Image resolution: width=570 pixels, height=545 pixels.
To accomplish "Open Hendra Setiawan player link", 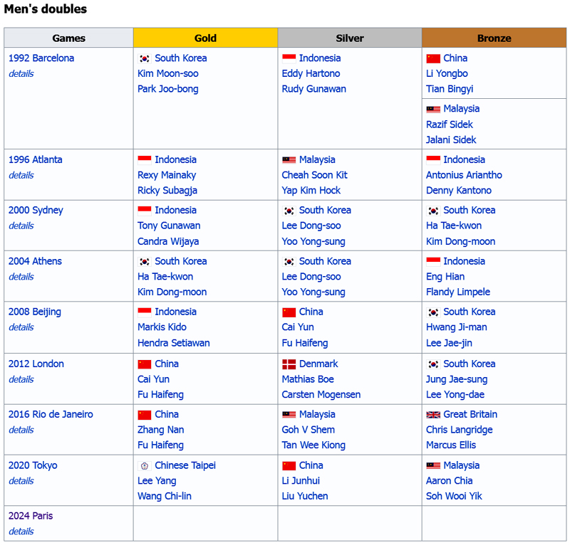I will pyautogui.click(x=173, y=343).
